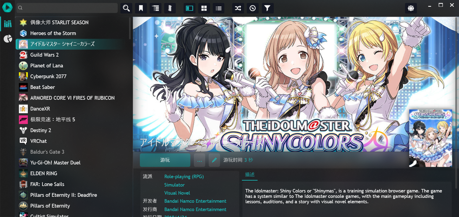Click the magnifier search icon in toolbar

point(126,8)
